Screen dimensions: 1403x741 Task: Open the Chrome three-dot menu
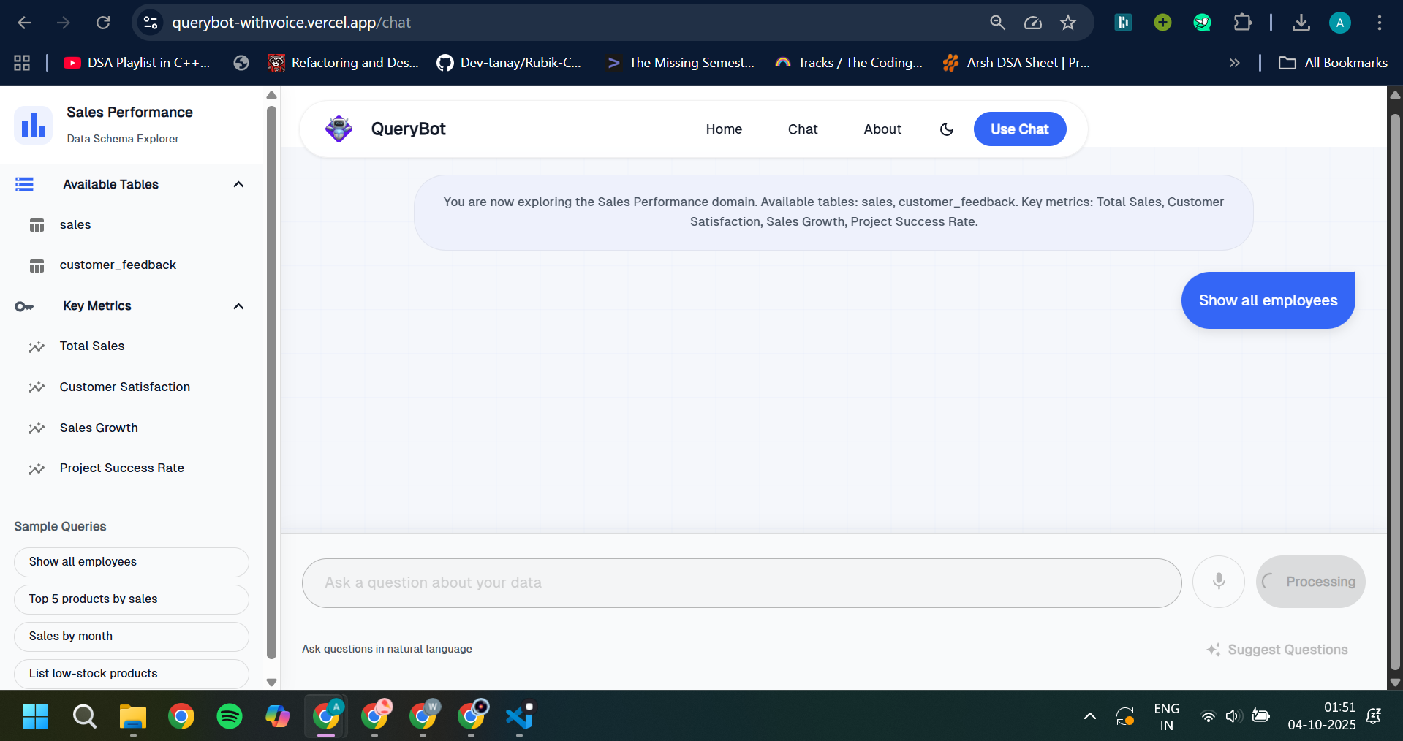tap(1380, 23)
